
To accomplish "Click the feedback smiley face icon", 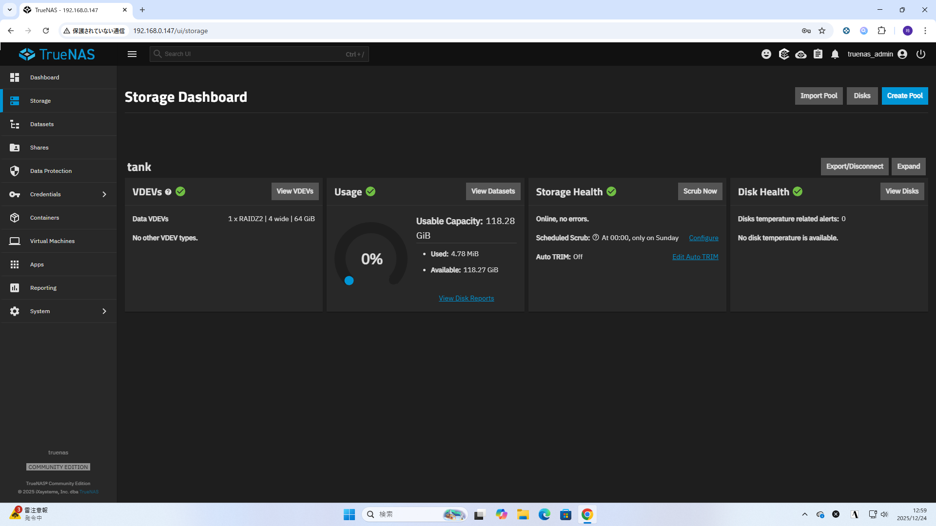I will (x=766, y=54).
